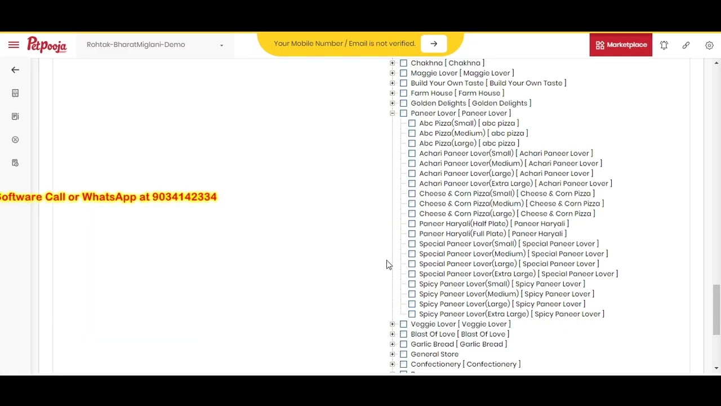The image size is (721, 406).
Task: Open the Marketplace button
Action: point(621,45)
